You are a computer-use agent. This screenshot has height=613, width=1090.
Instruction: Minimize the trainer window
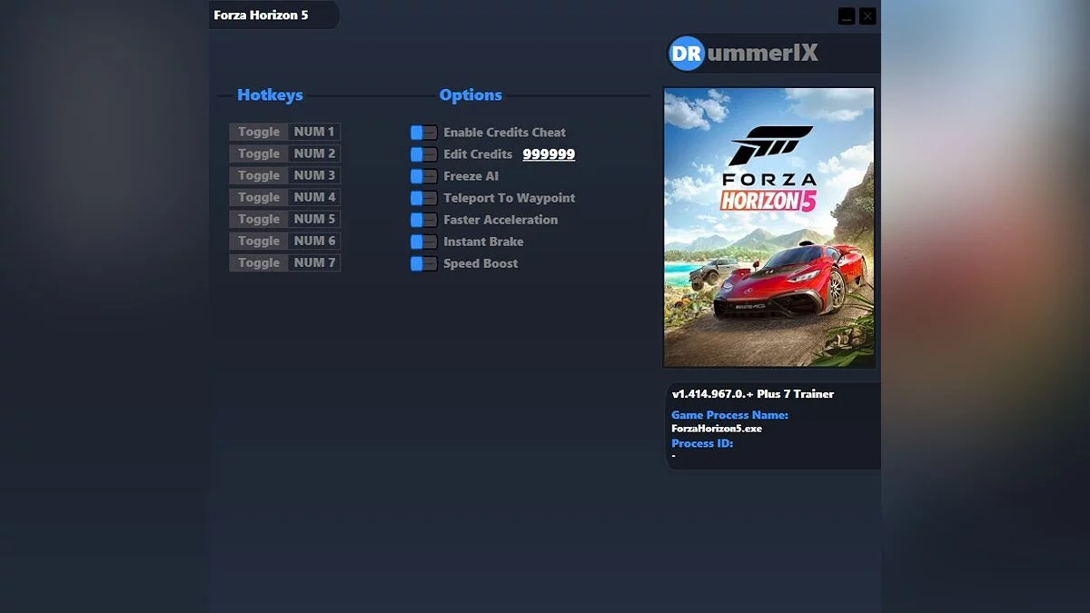click(x=847, y=15)
